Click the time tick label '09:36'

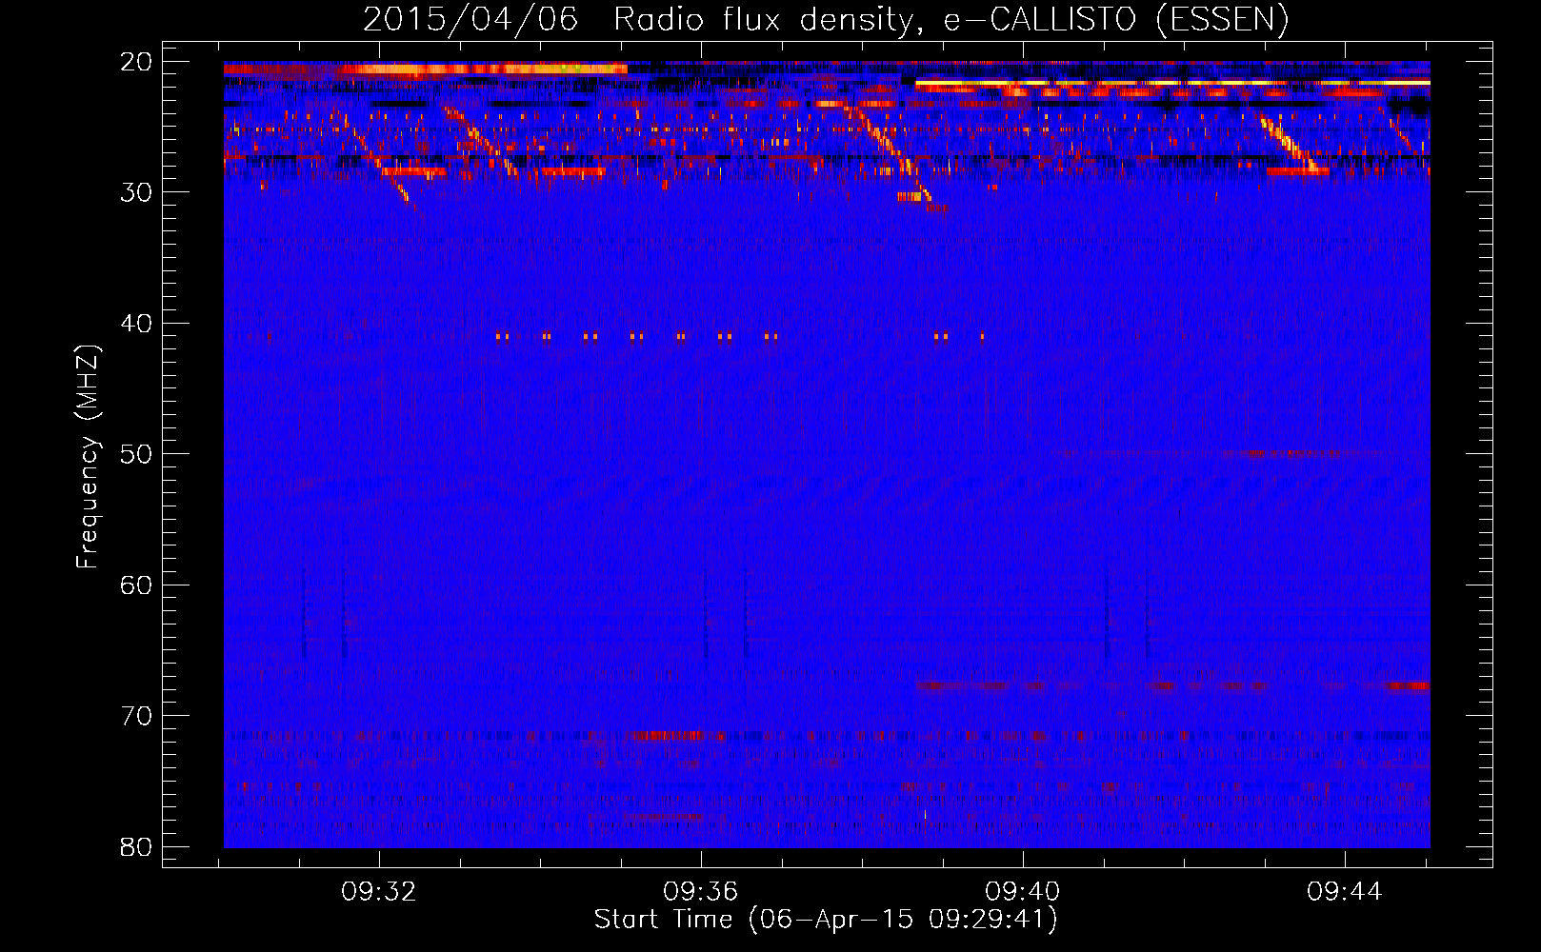pyautogui.click(x=701, y=892)
